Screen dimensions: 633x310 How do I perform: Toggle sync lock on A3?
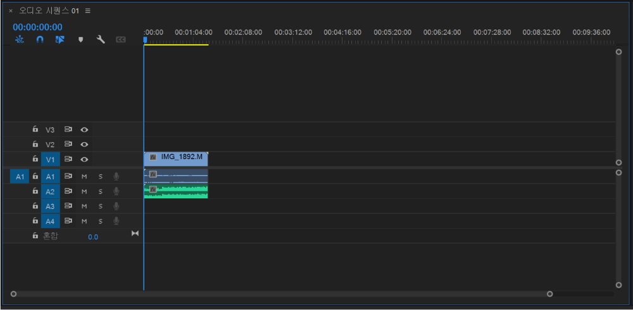(x=68, y=206)
